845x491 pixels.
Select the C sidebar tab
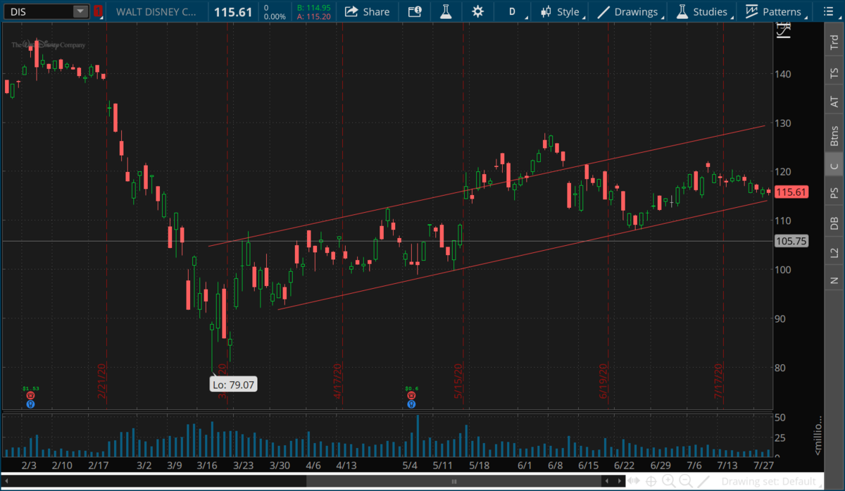click(834, 166)
